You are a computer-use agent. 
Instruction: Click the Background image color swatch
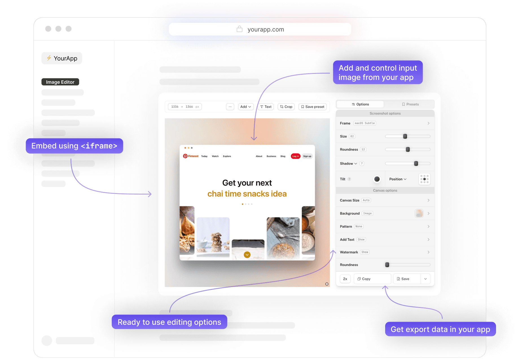tap(419, 213)
